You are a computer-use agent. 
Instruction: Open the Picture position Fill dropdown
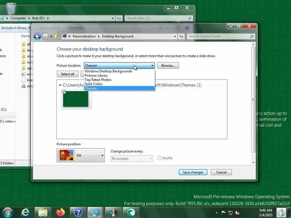(x=81, y=155)
